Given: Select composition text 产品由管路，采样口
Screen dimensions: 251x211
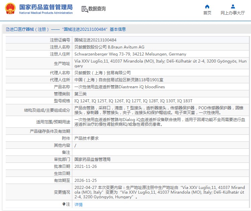Looking at the screenshot, I should point(159,110).
